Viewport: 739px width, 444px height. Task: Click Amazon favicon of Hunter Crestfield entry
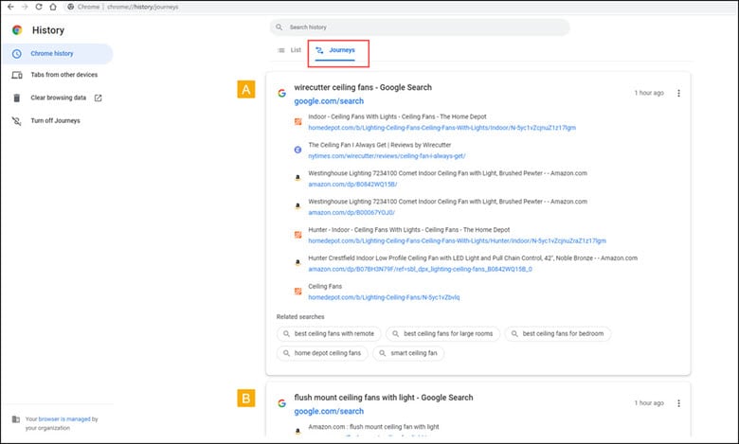click(x=297, y=263)
